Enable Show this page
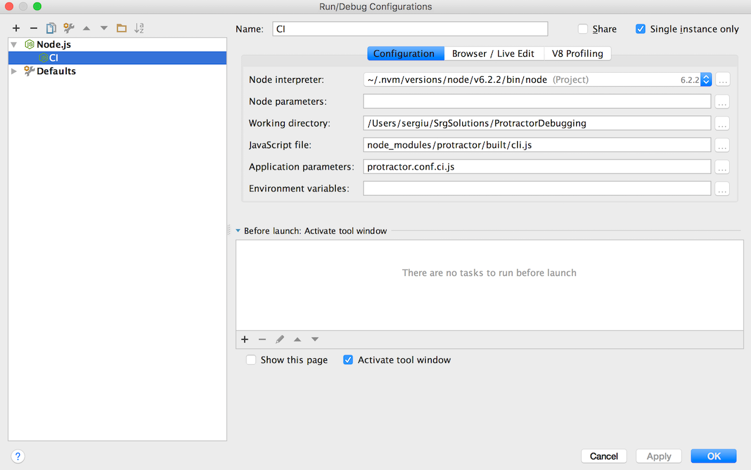The image size is (751, 470). pyautogui.click(x=251, y=359)
